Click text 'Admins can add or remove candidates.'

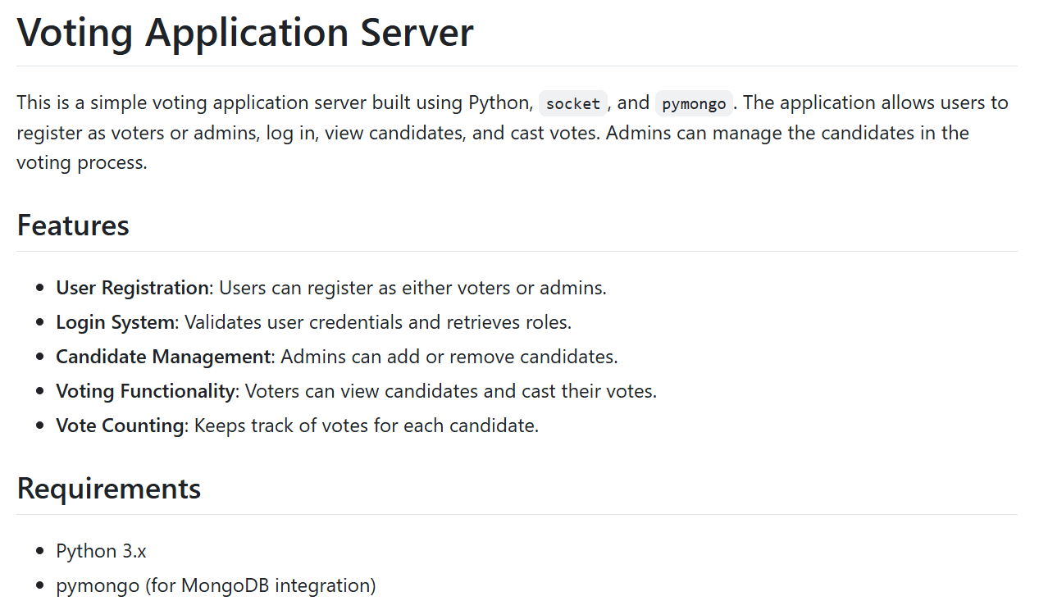(x=449, y=357)
